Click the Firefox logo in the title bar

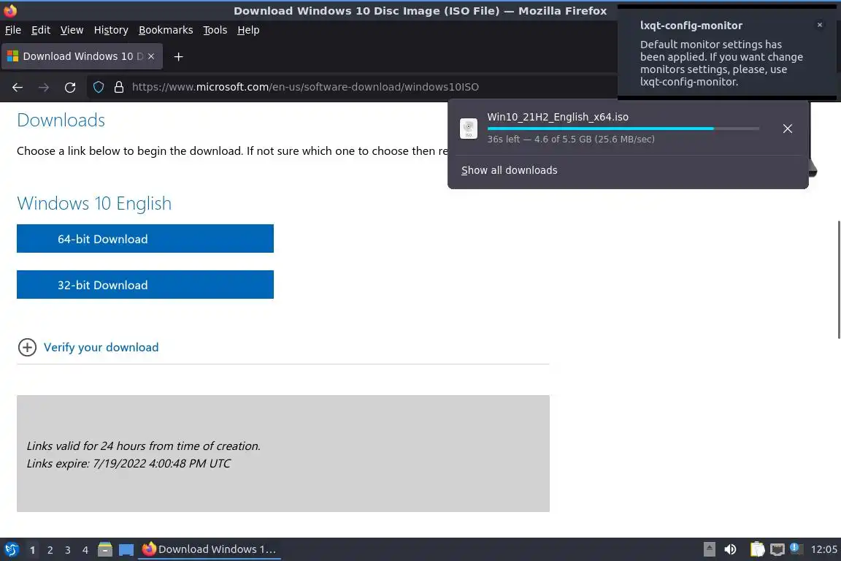click(x=10, y=10)
